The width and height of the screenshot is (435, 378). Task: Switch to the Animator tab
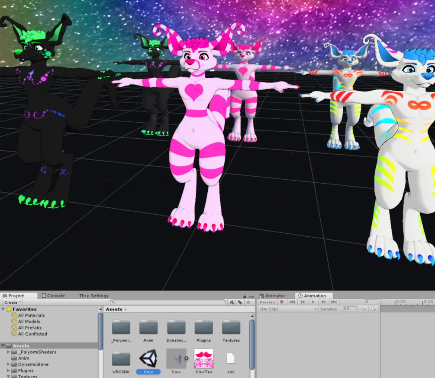(x=272, y=295)
